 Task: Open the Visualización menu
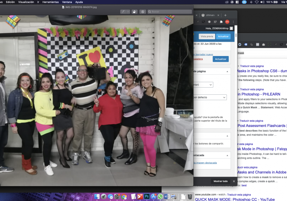(x=26, y=2)
